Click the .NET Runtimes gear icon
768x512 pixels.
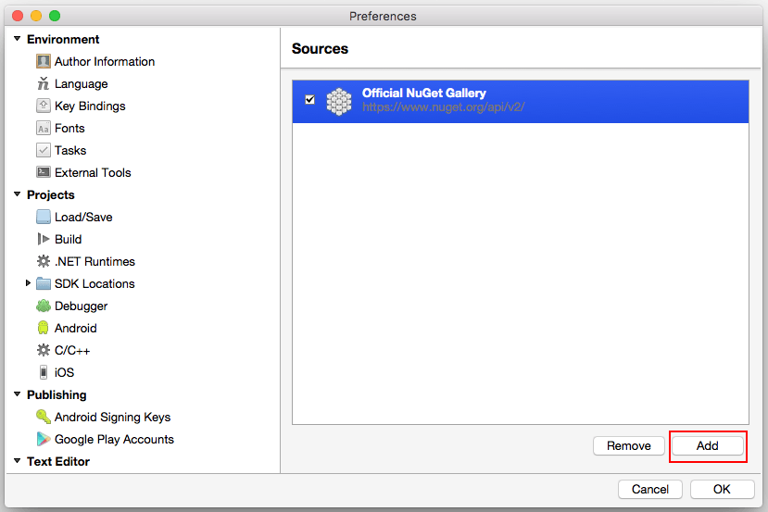click(44, 261)
